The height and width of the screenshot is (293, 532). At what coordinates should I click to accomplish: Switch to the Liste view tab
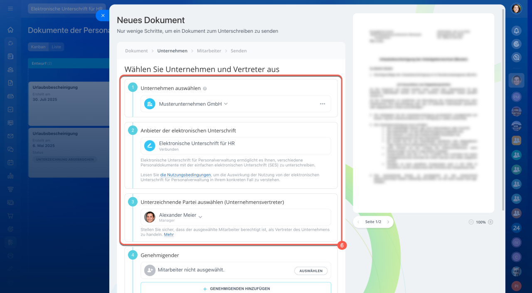click(56, 47)
